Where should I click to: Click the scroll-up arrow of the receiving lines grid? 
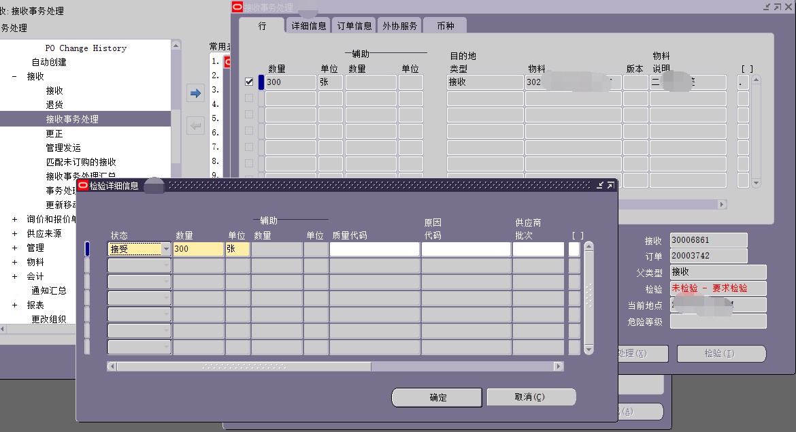[755, 81]
